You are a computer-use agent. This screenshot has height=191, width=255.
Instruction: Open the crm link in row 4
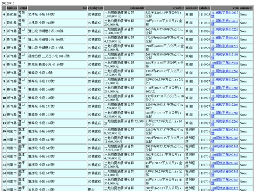[225, 48]
